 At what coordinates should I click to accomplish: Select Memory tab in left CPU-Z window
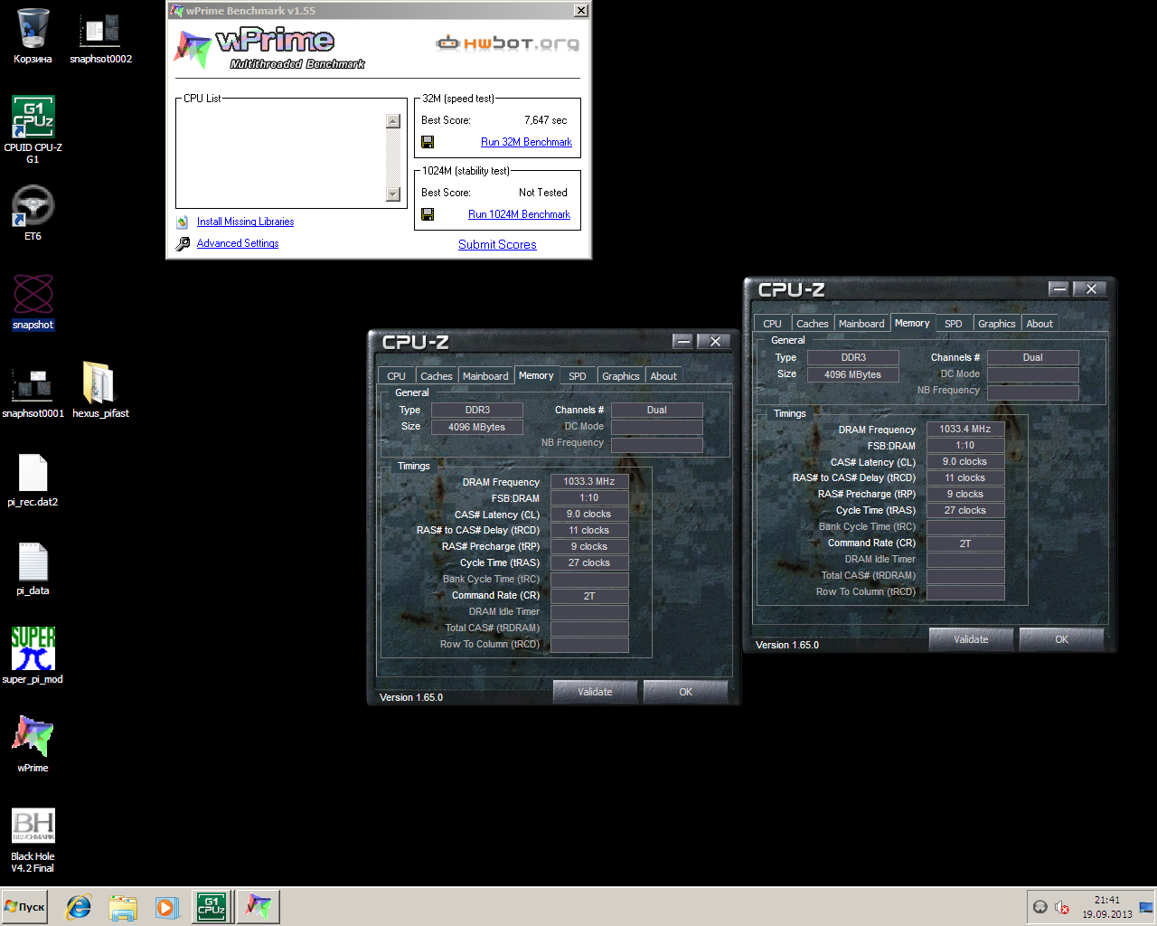(x=536, y=375)
